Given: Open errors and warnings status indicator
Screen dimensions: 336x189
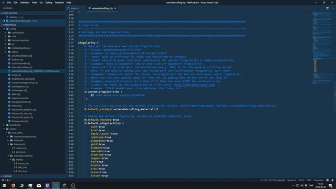Looking at the screenshot, I should [x=6, y=180].
